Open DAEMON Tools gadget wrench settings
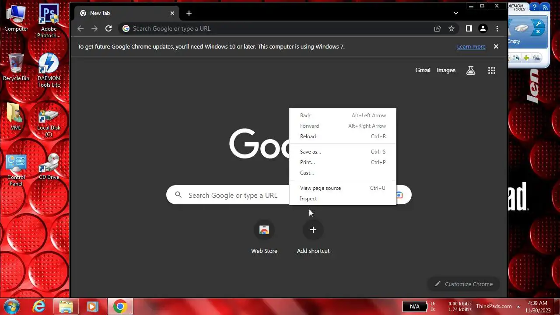Image resolution: width=560 pixels, height=315 pixels. 539,23
